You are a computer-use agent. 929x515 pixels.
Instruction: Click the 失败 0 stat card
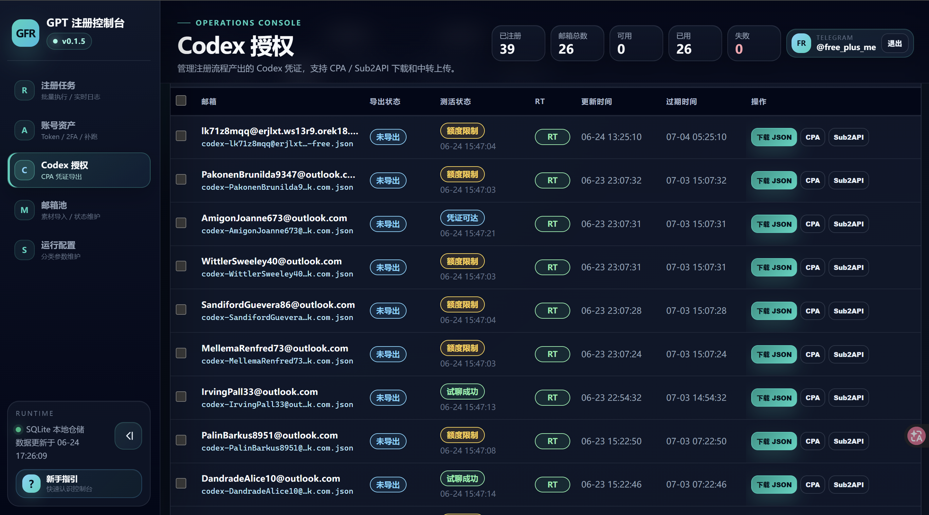pyautogui.click(x=754, y=43)
